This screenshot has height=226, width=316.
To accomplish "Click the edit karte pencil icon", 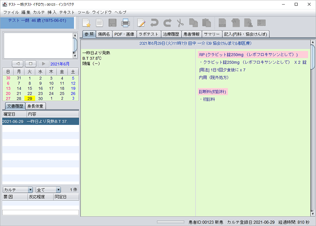I will point(141,23).
